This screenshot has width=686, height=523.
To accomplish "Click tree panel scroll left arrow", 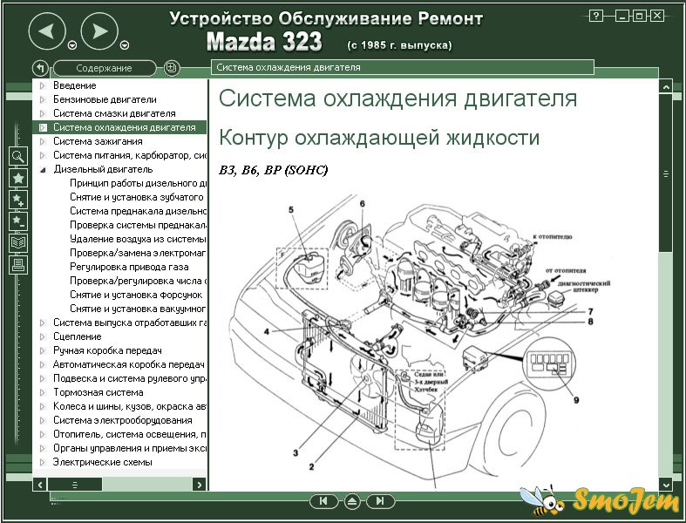I will [x=40, y=485].
